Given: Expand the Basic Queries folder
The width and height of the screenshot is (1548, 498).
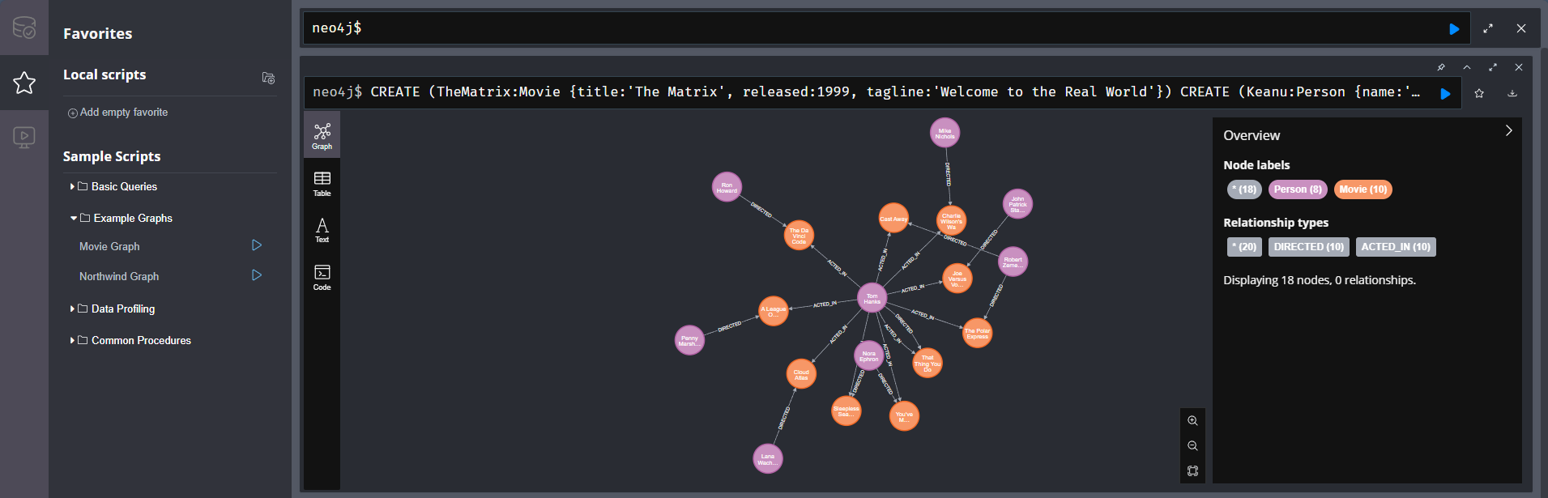Looking at the screenshot, I should tap(116, 187).
